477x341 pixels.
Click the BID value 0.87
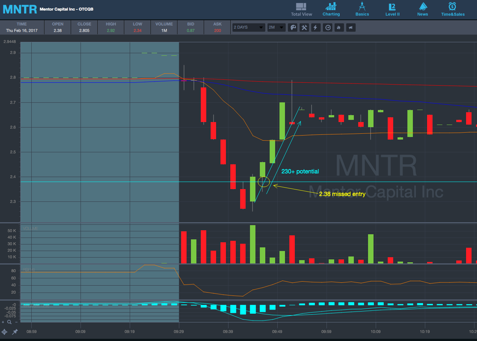point(191,31)
